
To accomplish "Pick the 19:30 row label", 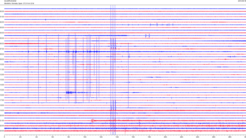I will (2, 110).
